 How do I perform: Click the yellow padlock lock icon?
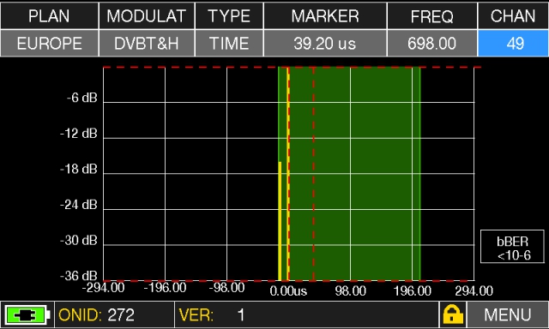[x=452, y=314]
